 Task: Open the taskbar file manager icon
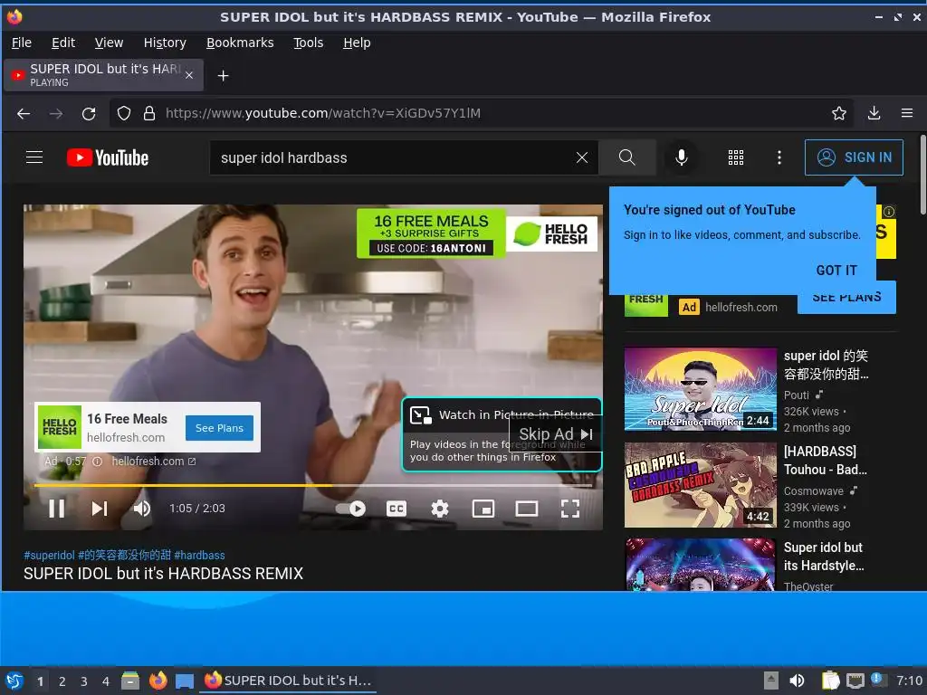(x=130, y=681)
